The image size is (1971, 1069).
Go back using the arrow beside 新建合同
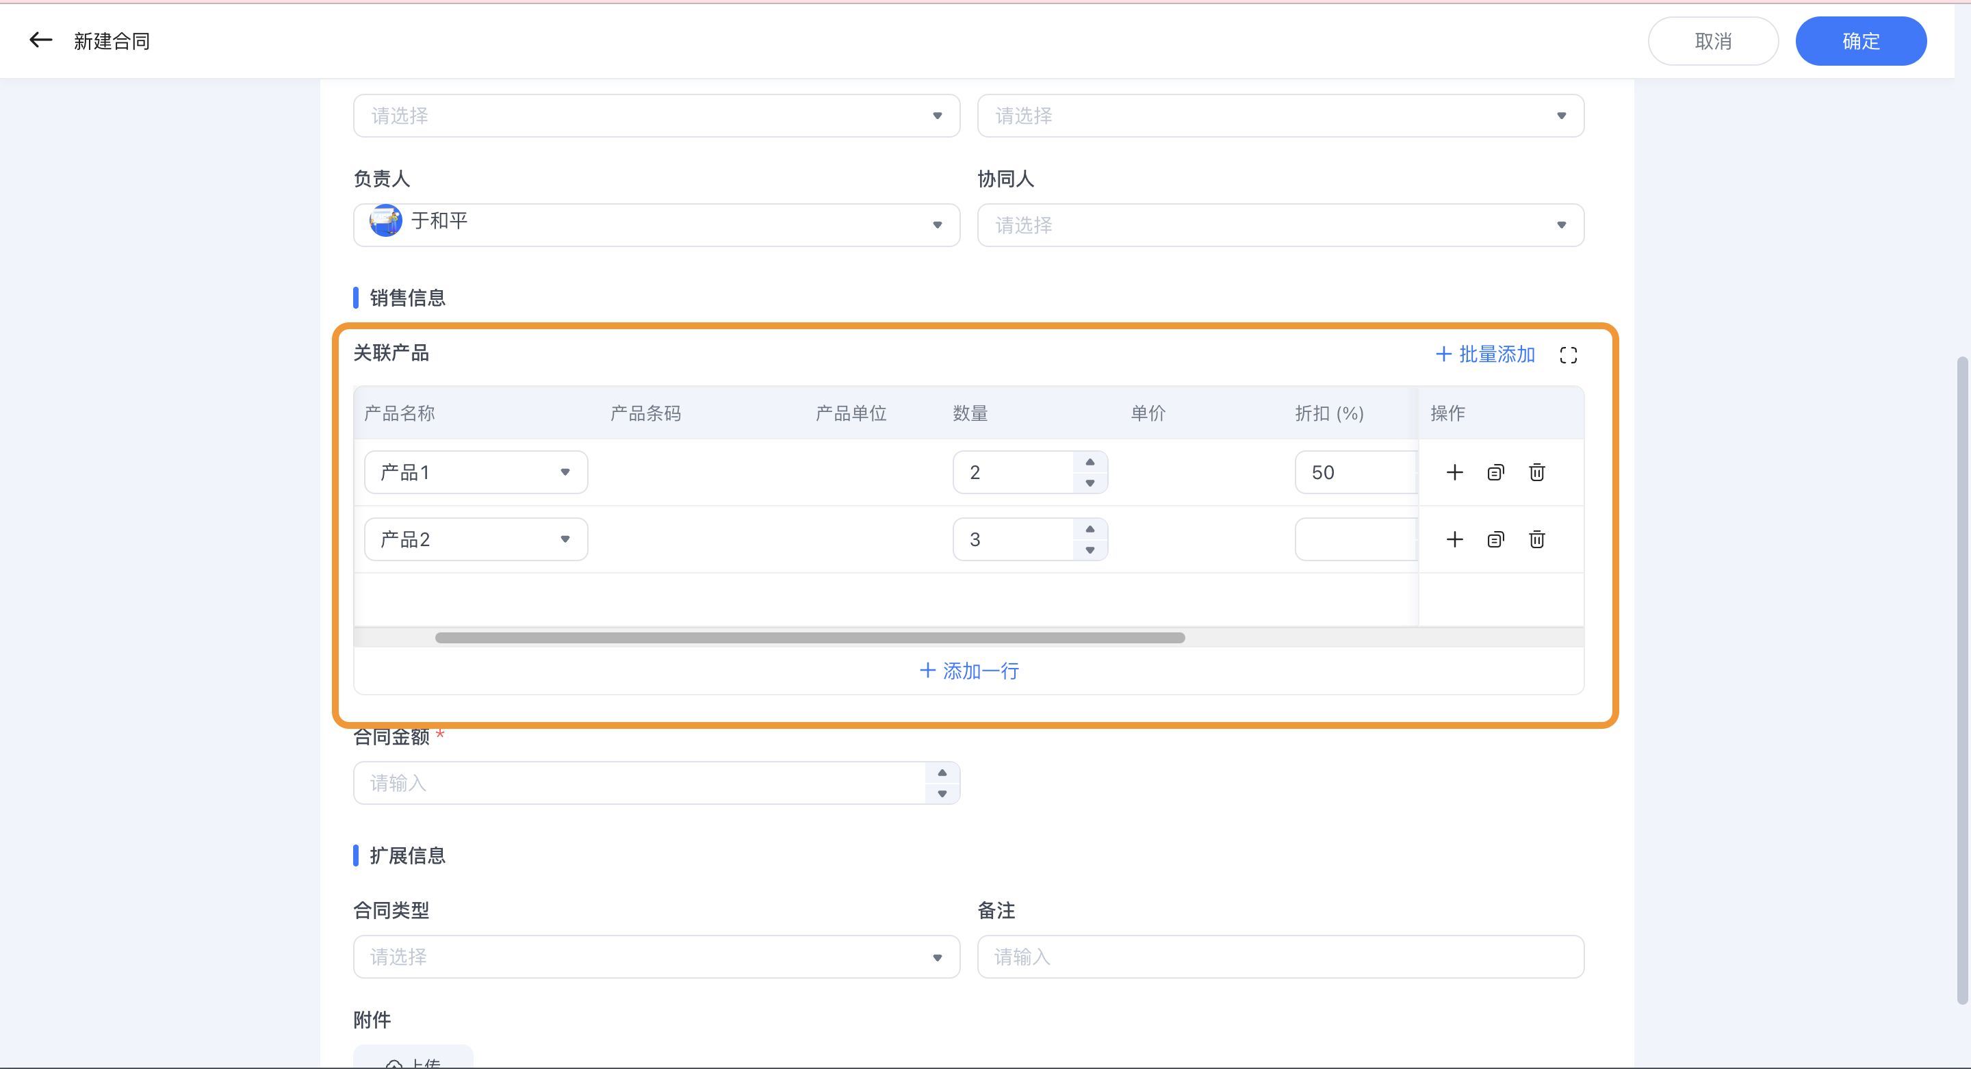click(40, 40)
